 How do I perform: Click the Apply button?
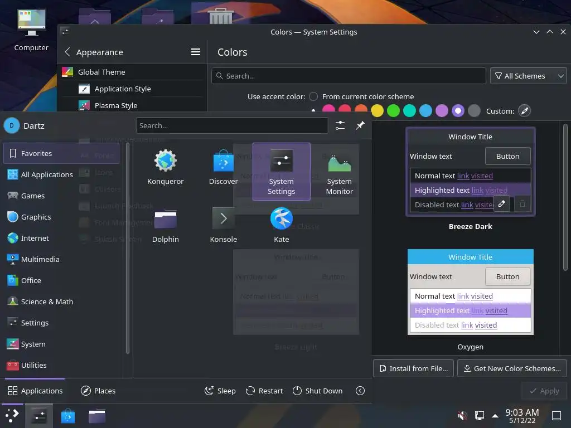click(544, 391)
